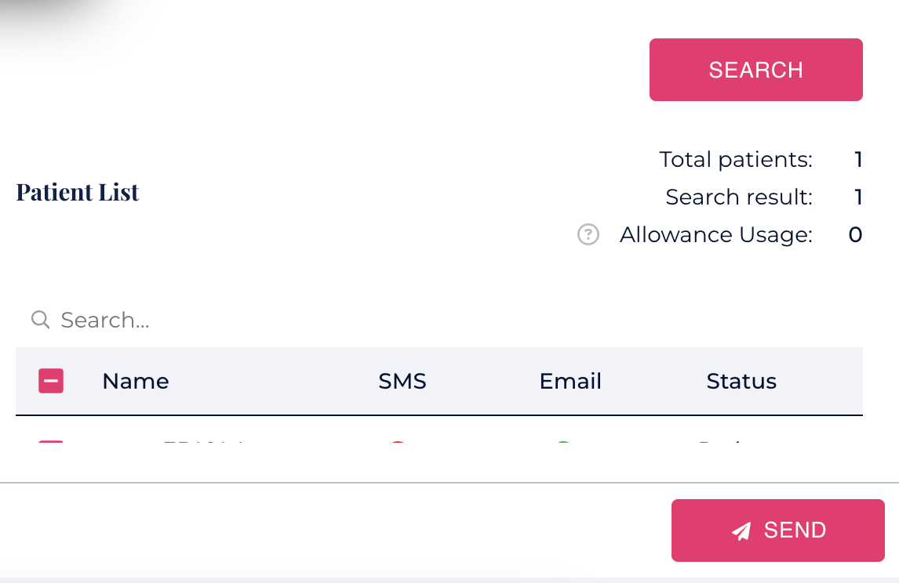Sort by the SMS column header

click(402, 382)
